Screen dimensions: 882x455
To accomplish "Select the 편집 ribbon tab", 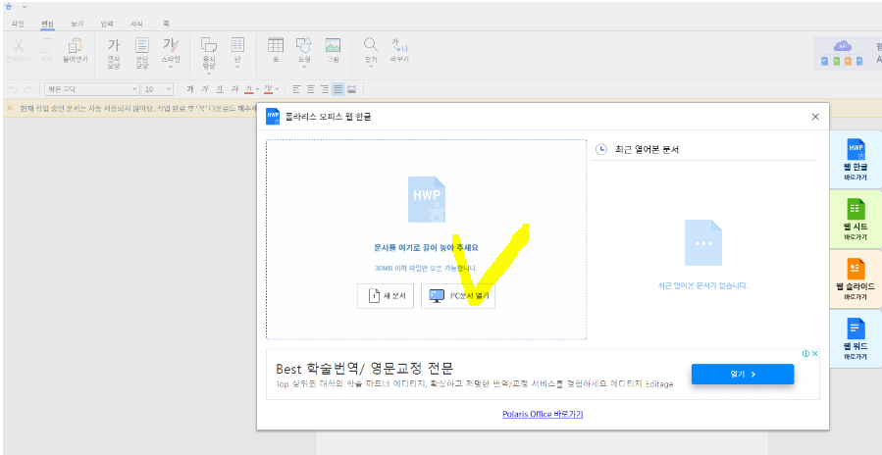I will point(47,25).
